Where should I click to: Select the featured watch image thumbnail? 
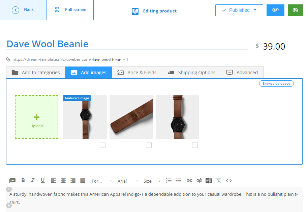click(85, 117)
